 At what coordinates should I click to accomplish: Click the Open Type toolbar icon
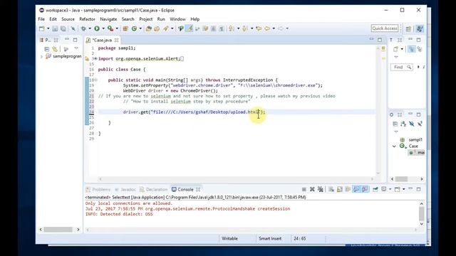(149, 28)
